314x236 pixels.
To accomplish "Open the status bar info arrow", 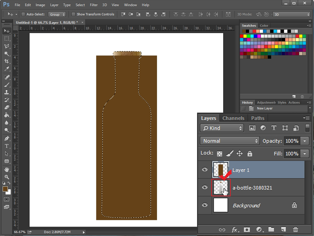I will pos(84,232).
